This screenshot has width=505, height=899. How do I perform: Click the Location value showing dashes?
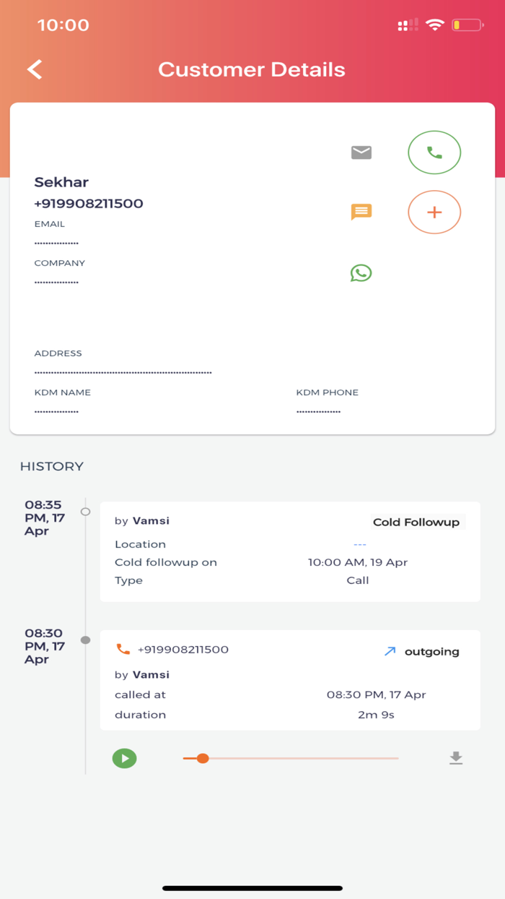(359, 544)
